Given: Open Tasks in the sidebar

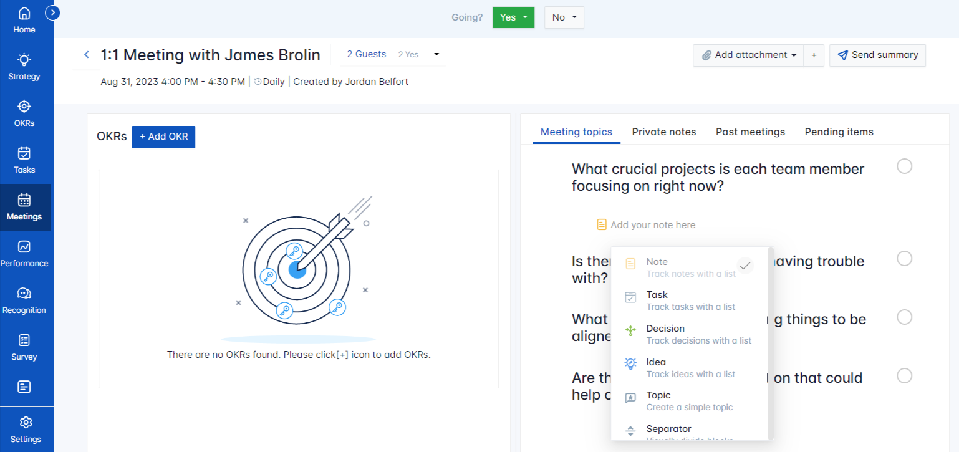Looking at the screenshot, I should pyautogui.click(x=24, y=160).
